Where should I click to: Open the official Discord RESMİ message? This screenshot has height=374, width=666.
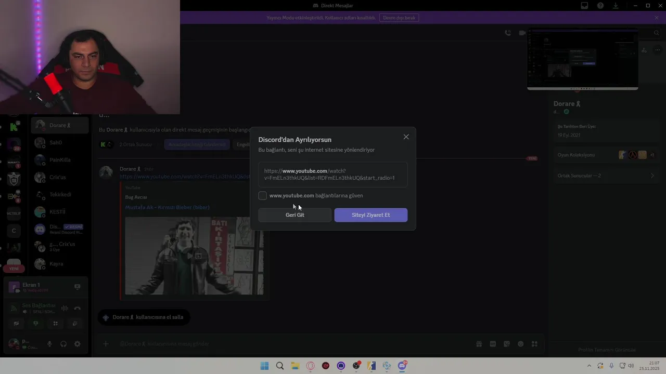[60, 229]
